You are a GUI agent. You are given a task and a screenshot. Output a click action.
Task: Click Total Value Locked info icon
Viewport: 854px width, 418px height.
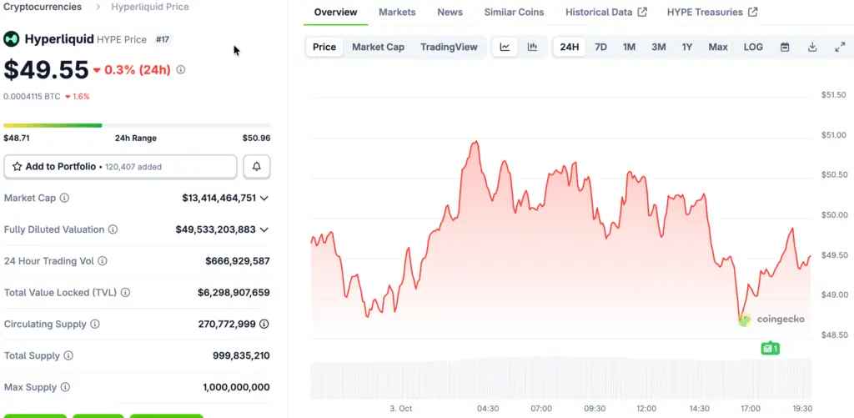[x=125, y=293]
